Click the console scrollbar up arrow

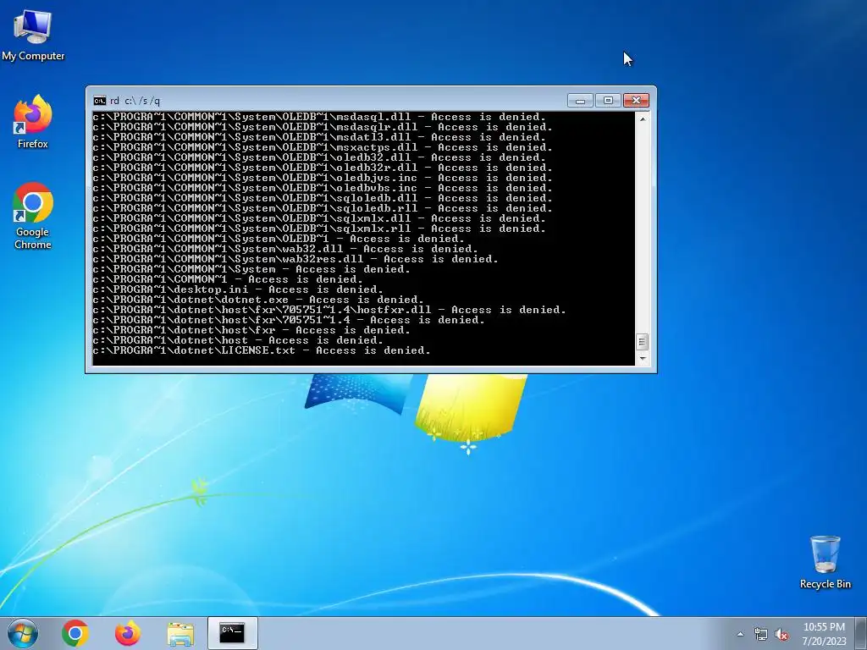pyautogui.click(x=642, y=118)
